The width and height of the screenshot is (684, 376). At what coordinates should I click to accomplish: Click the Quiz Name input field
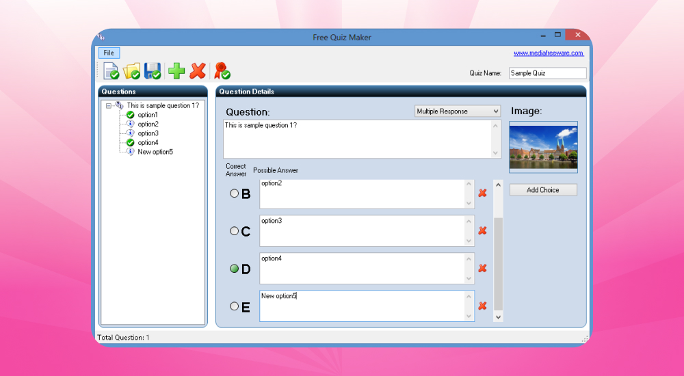click(x=547, y=73)
